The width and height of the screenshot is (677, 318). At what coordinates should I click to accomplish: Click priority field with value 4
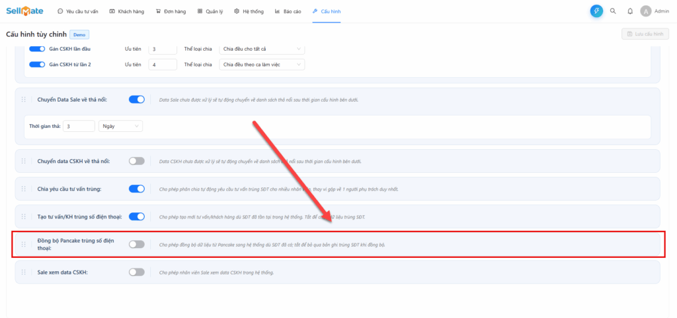pyautogui.click(x=163, y=64)
